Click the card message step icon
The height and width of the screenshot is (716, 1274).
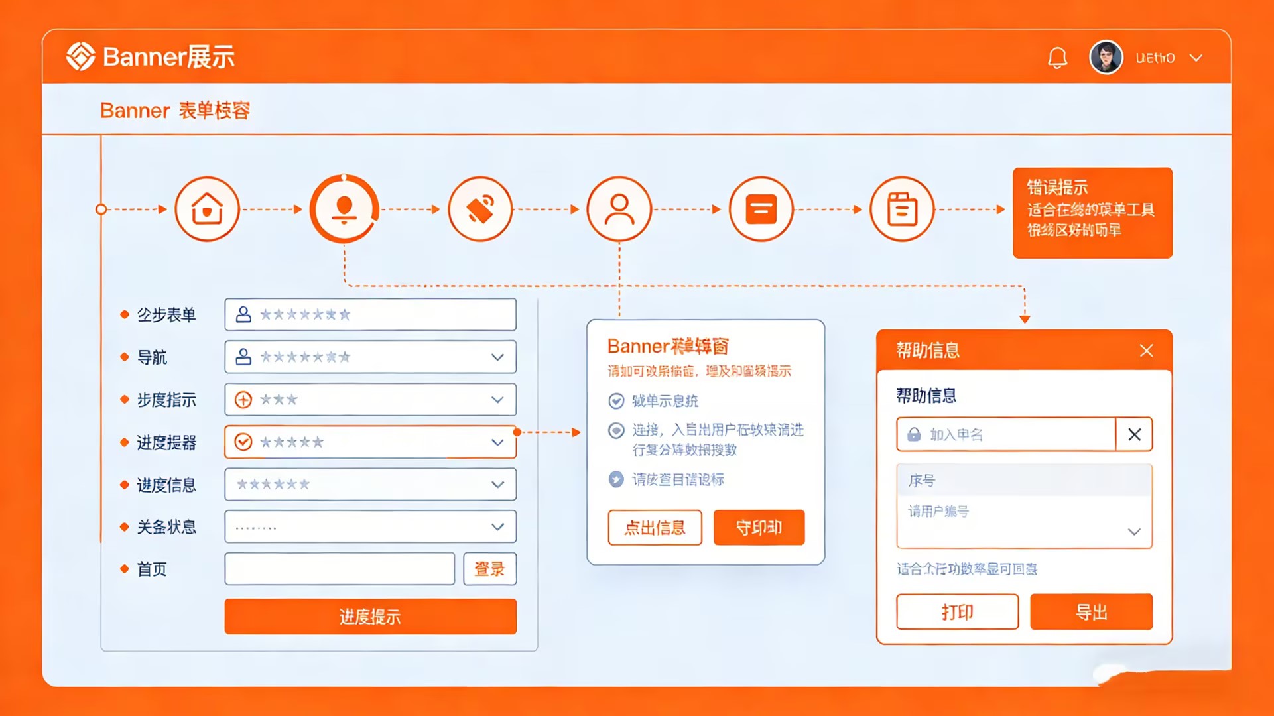click(x=761, y=209)
